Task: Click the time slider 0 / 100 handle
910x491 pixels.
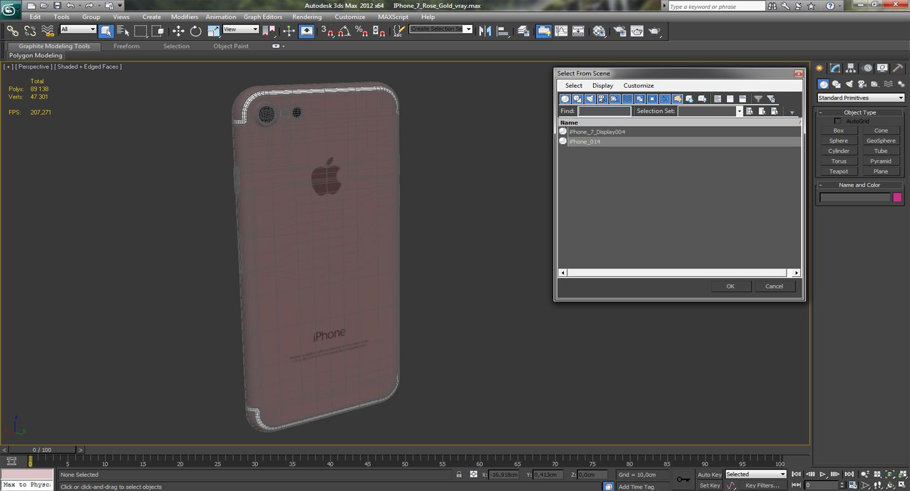Action: 42,450
